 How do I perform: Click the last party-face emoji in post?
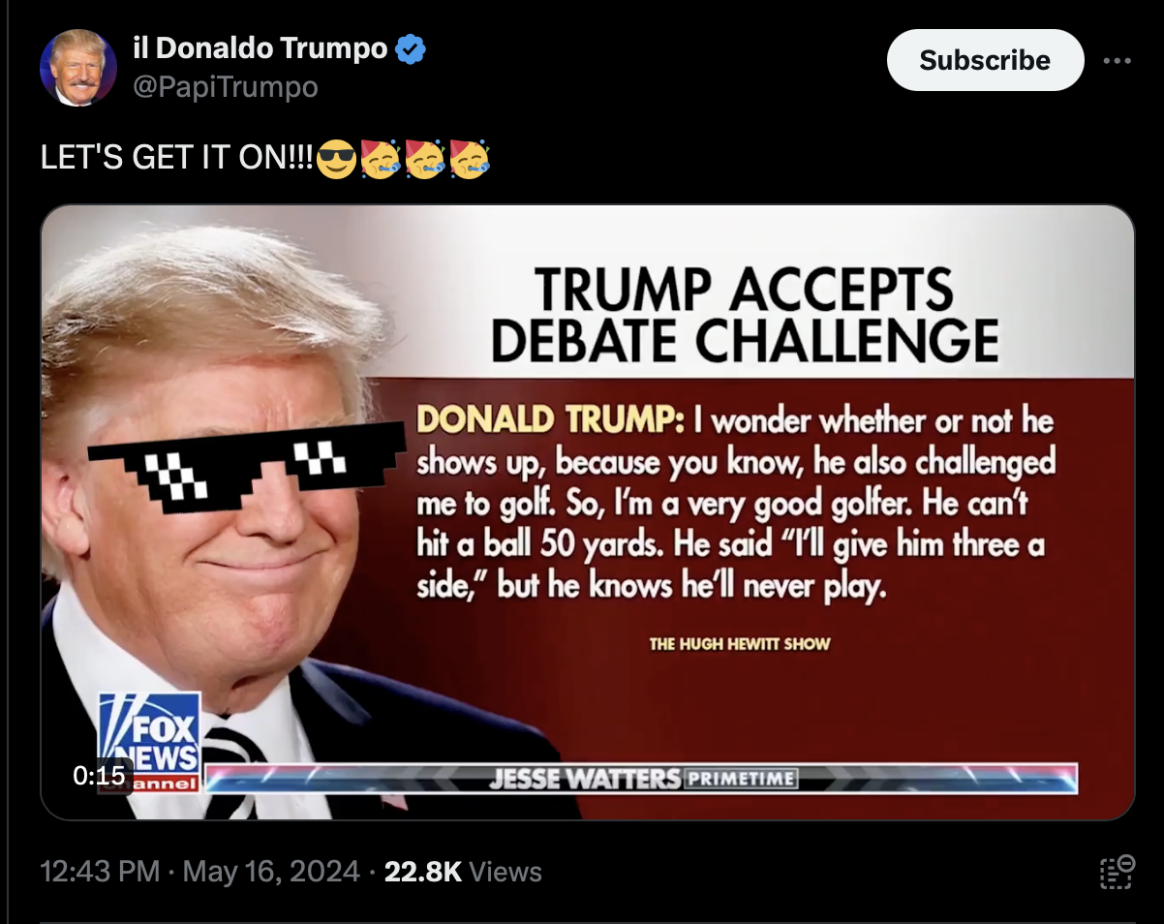pyautogui.click(x=470, y=158)
